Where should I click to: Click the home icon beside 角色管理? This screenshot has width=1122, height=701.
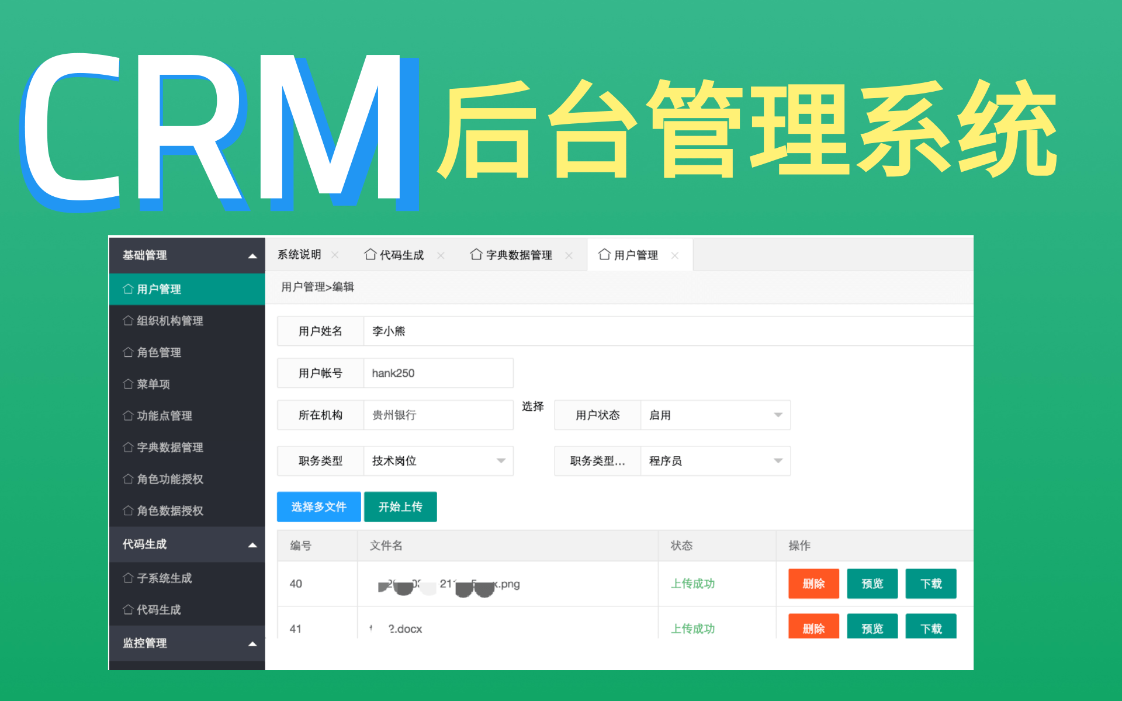[x=128, y=352]
